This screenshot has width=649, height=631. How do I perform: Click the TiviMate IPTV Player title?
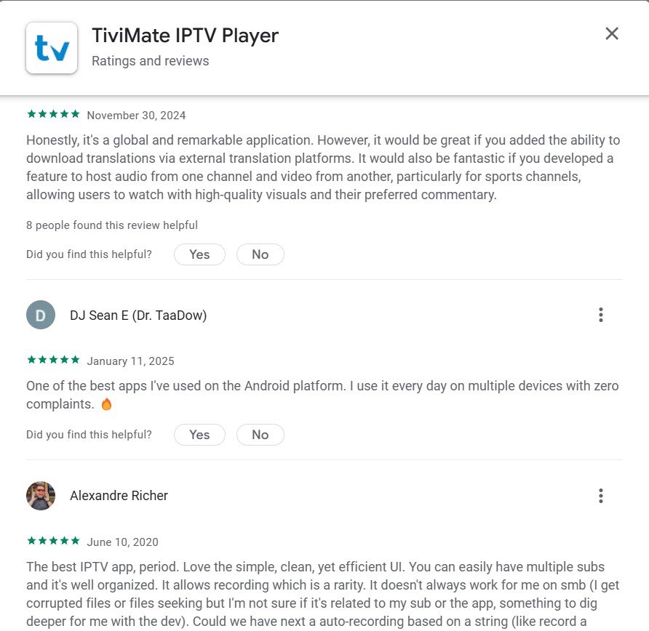click(185, 36)
